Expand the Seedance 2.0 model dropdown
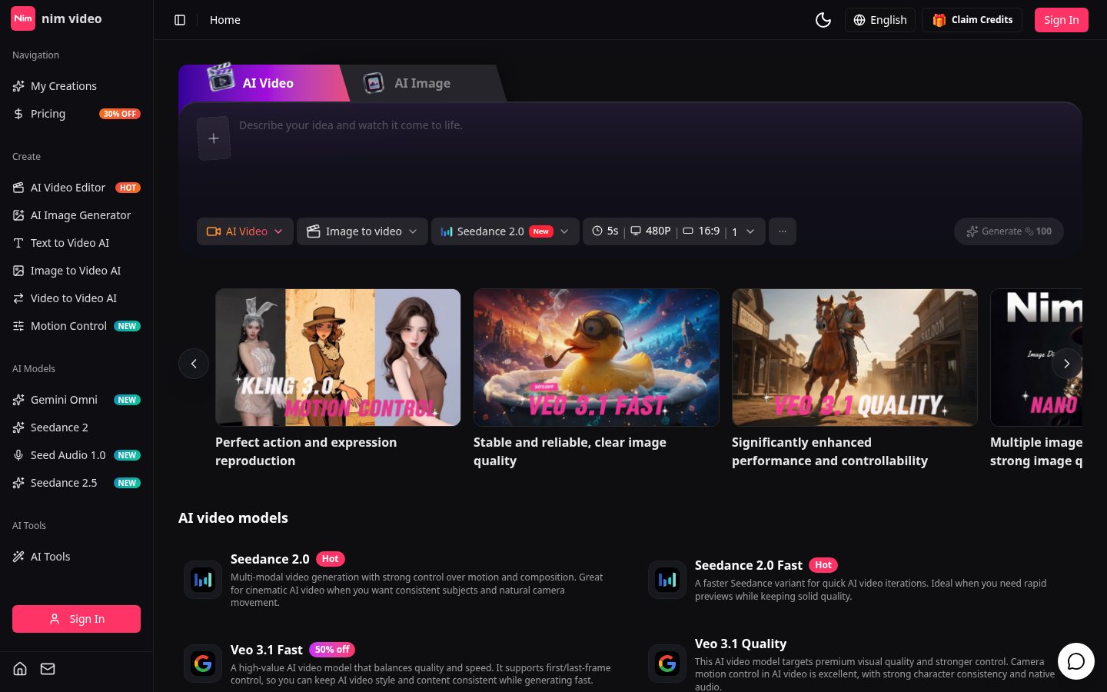 (505, 231)
